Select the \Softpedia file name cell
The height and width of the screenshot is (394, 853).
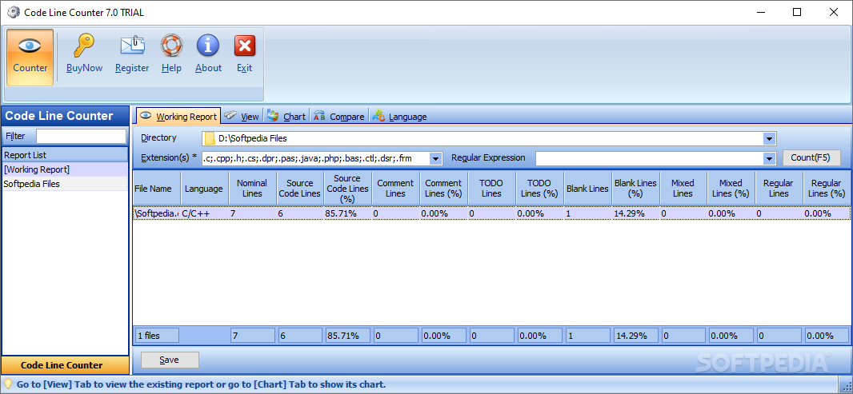click(157, 213)
